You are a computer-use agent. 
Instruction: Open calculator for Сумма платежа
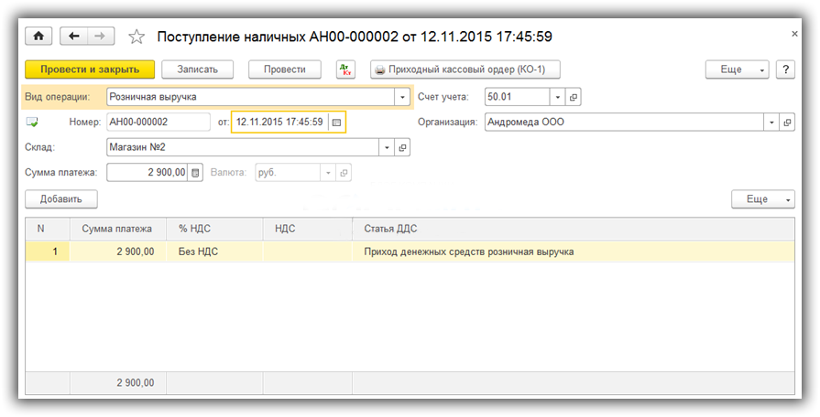195,173
